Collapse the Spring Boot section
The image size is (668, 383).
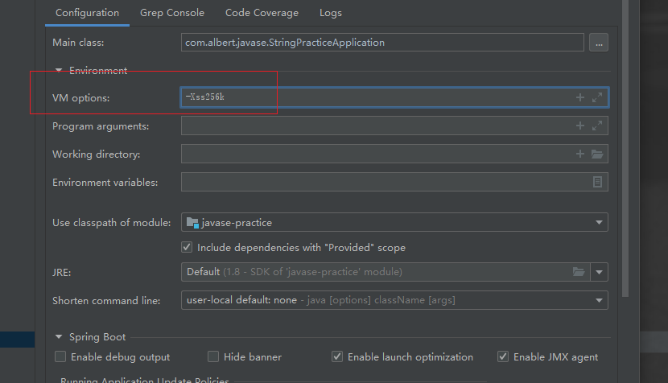(x=59, y=337)
